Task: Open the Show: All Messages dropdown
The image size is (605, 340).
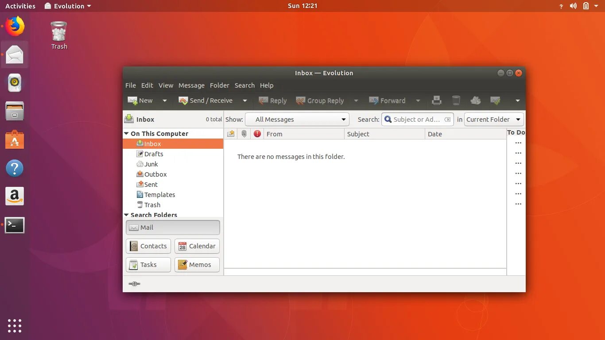Action: 297,120
